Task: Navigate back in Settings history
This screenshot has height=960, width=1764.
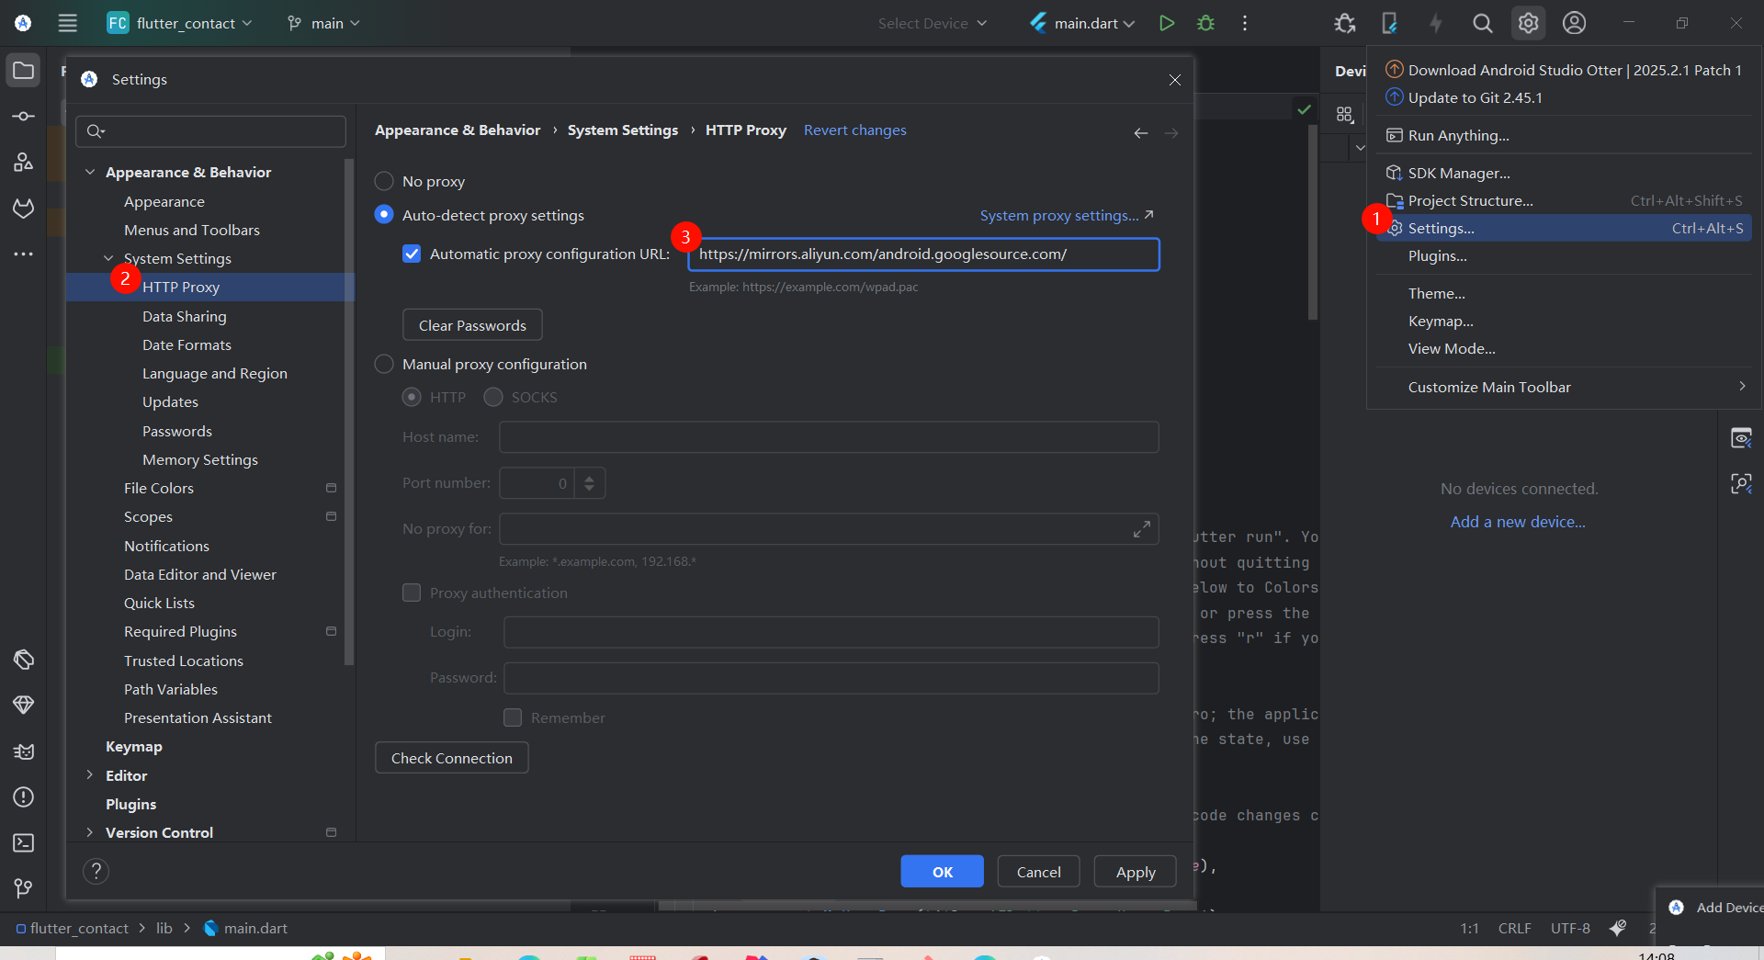Action: (x=1140, y=133)
